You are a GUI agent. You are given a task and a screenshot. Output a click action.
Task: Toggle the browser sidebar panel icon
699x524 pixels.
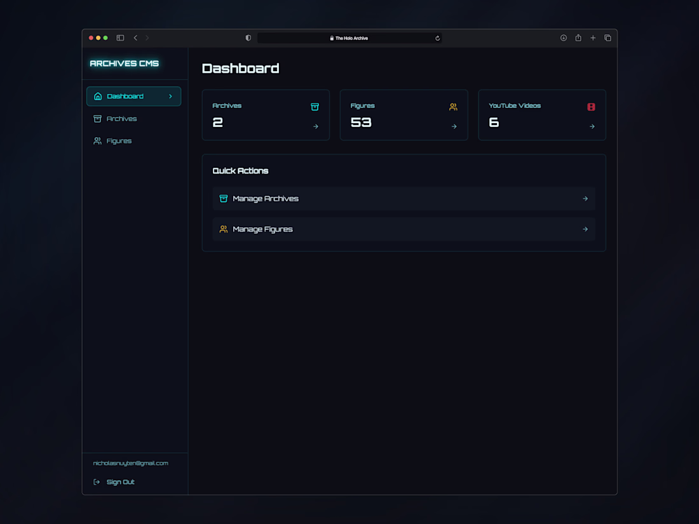[120, 38]
